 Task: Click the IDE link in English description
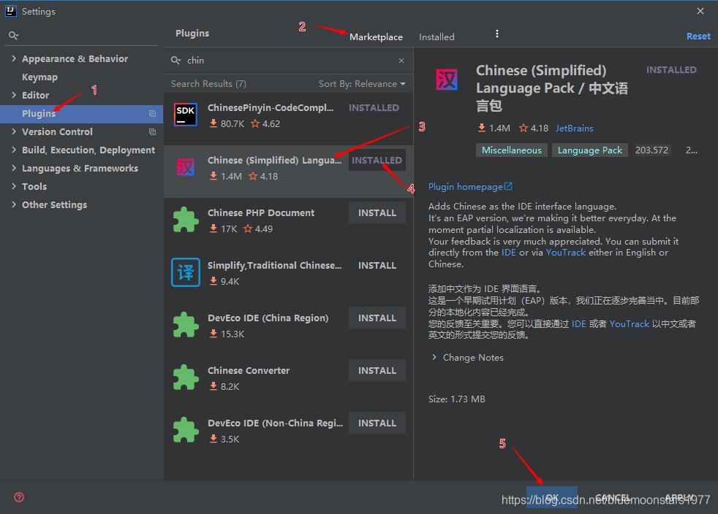[x=508, y=253]
